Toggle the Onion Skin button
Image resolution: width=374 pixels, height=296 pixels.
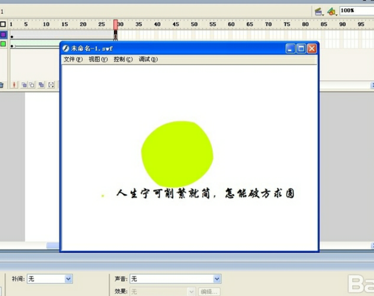(24, 85)
